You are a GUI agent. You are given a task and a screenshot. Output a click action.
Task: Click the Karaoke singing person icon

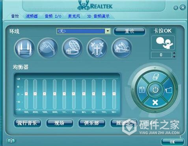163,43
